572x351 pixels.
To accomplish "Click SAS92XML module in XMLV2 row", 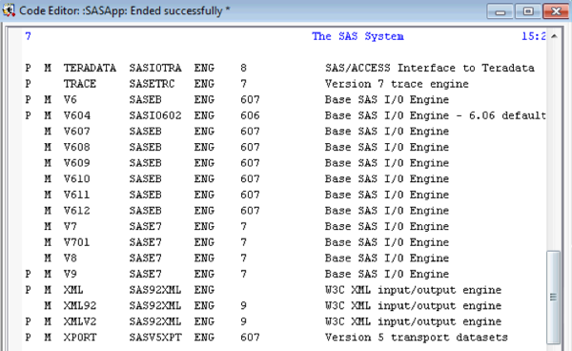I will point(155,321).
